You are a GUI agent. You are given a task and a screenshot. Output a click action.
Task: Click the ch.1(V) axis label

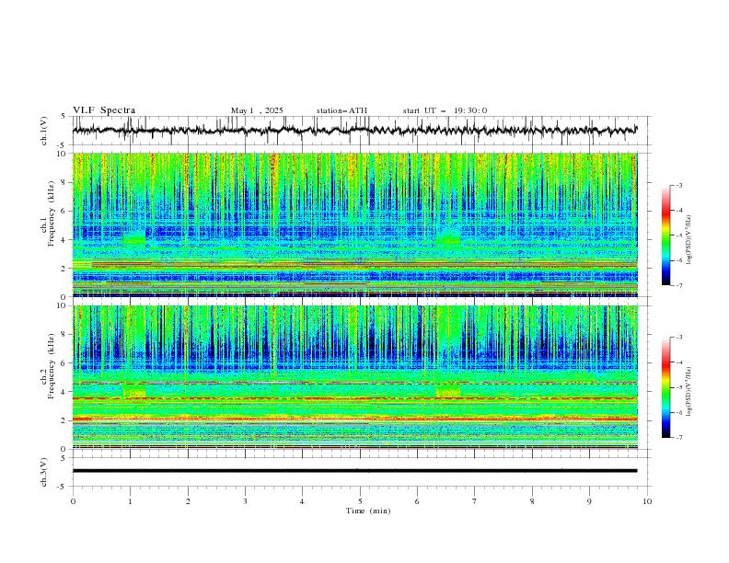coord(44,131)
